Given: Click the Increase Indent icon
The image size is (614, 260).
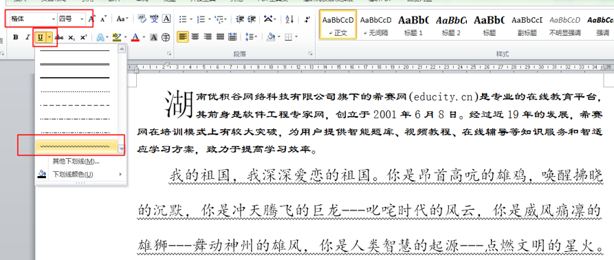Looking at the screenshot, I should pos(252,19).
